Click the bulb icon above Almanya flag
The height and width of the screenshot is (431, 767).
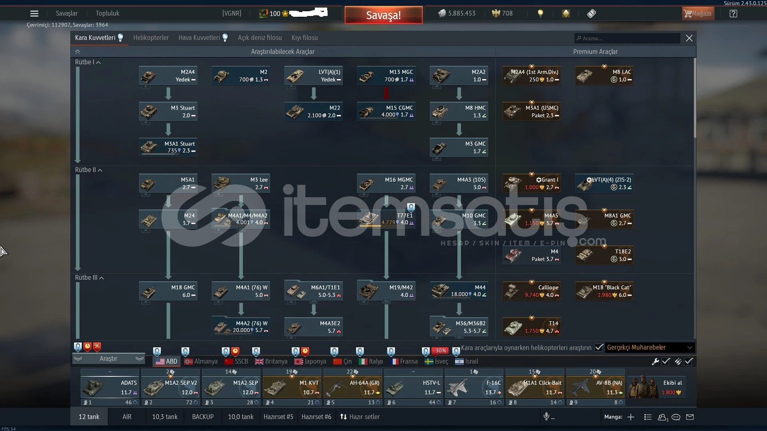(185, 352)
